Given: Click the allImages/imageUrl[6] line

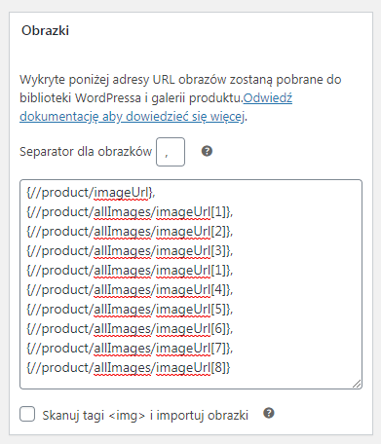Looking at the screenshot, I should pos(130,329).
